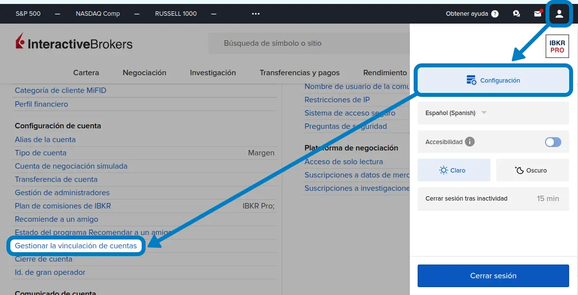Click the InteractiveBrokers logo

(x=74, y=43)
